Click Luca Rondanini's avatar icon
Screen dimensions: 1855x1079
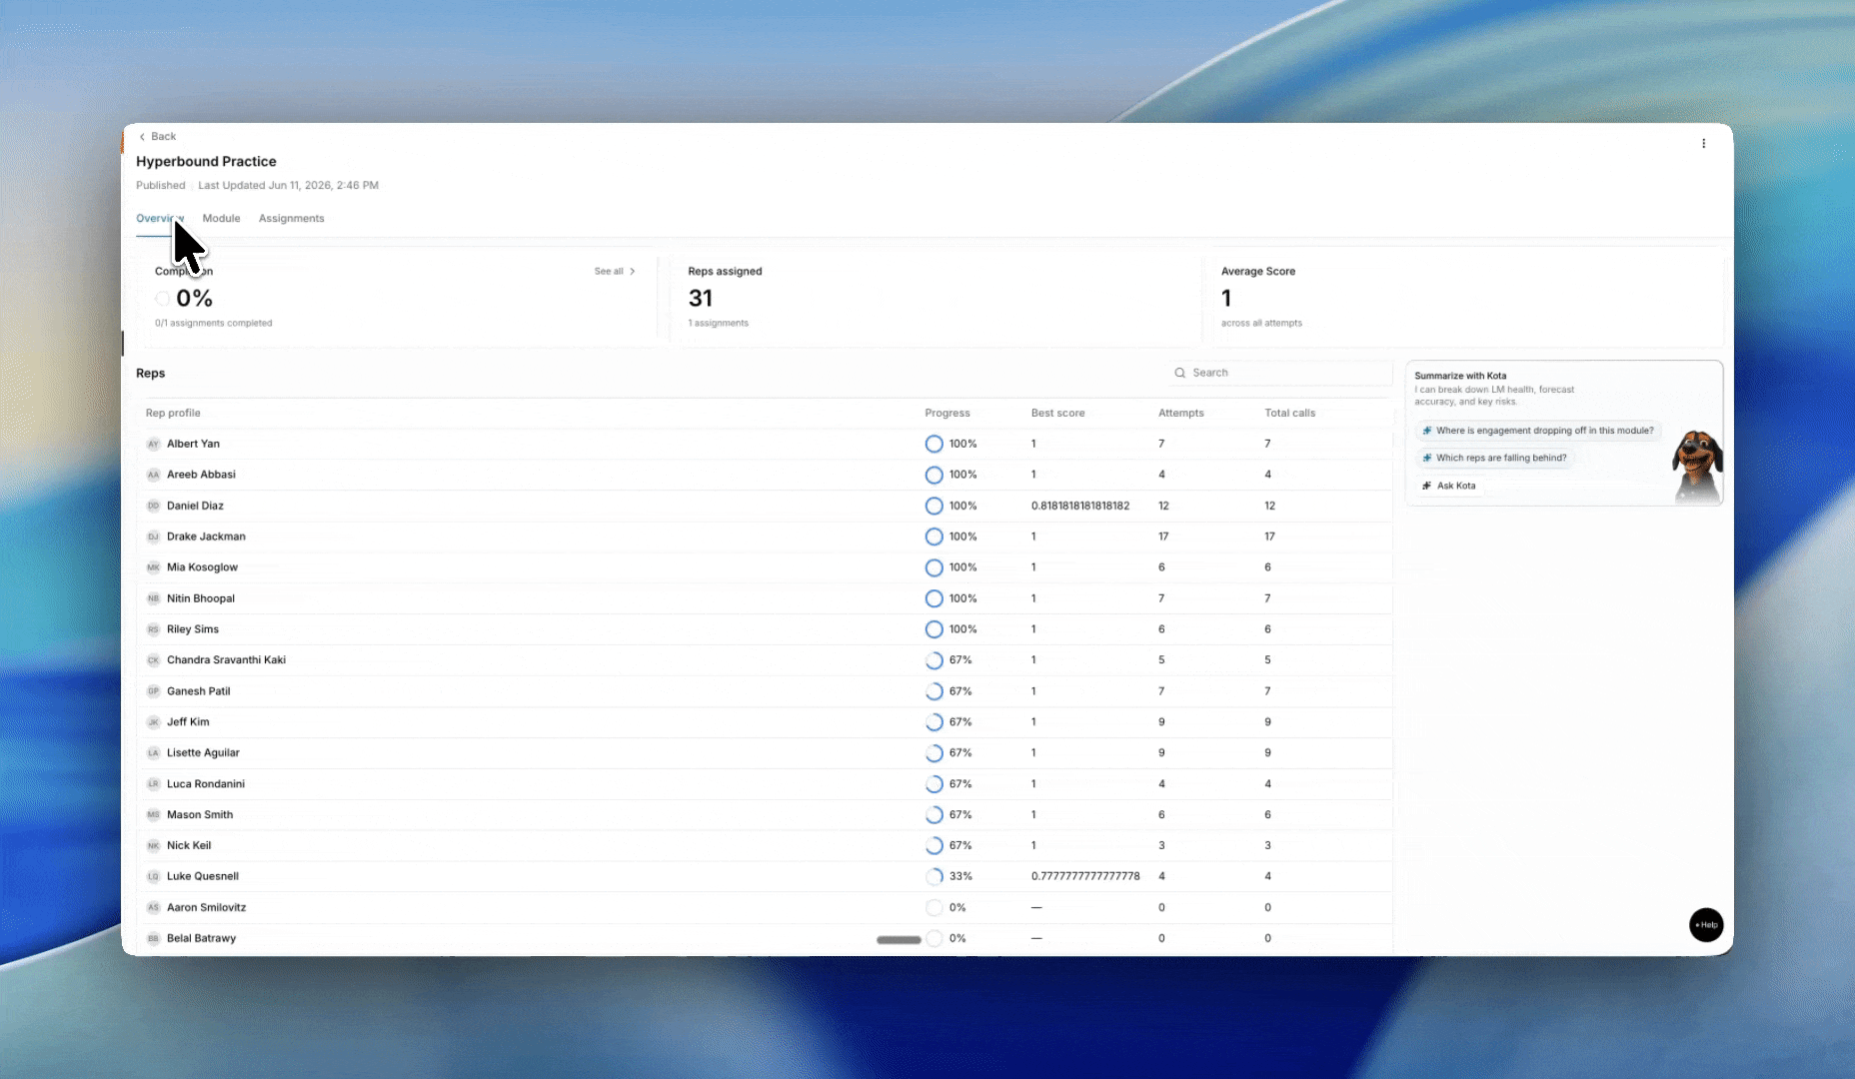tap(153, 784)
